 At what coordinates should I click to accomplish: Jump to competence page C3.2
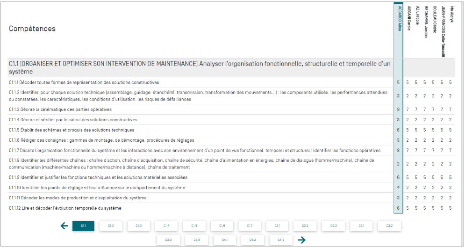(389, 226)
